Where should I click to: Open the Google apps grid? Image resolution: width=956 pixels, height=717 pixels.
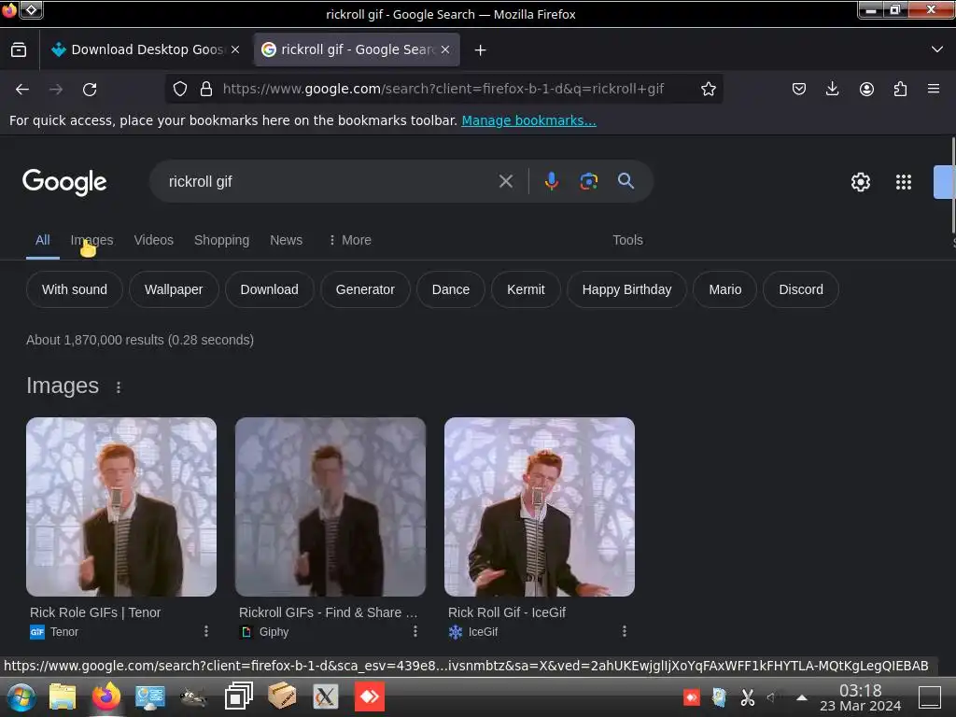(903, 182)
